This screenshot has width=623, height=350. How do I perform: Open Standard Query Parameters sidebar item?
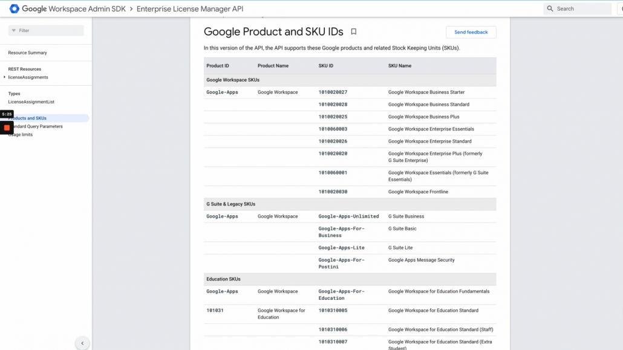point(36,127)
